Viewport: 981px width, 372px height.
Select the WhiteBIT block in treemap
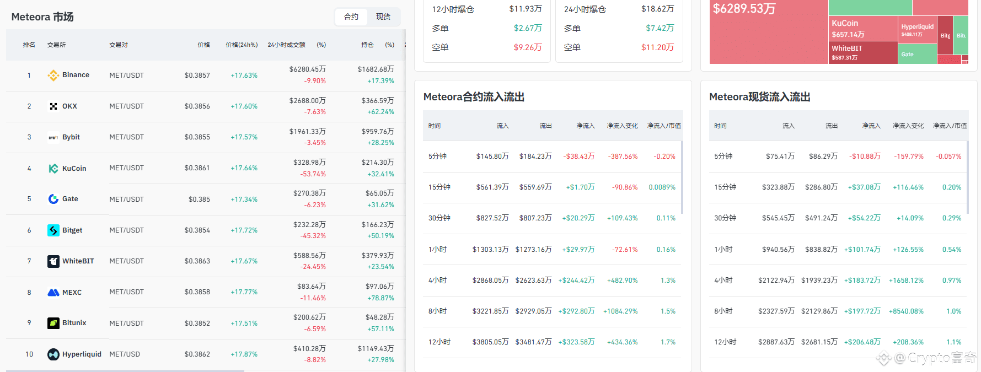tap(863, 52)
